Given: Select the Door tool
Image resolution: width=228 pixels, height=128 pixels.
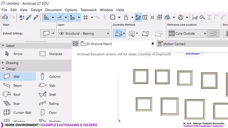Looking at the screenshot, I should click(x=49, y=113).
